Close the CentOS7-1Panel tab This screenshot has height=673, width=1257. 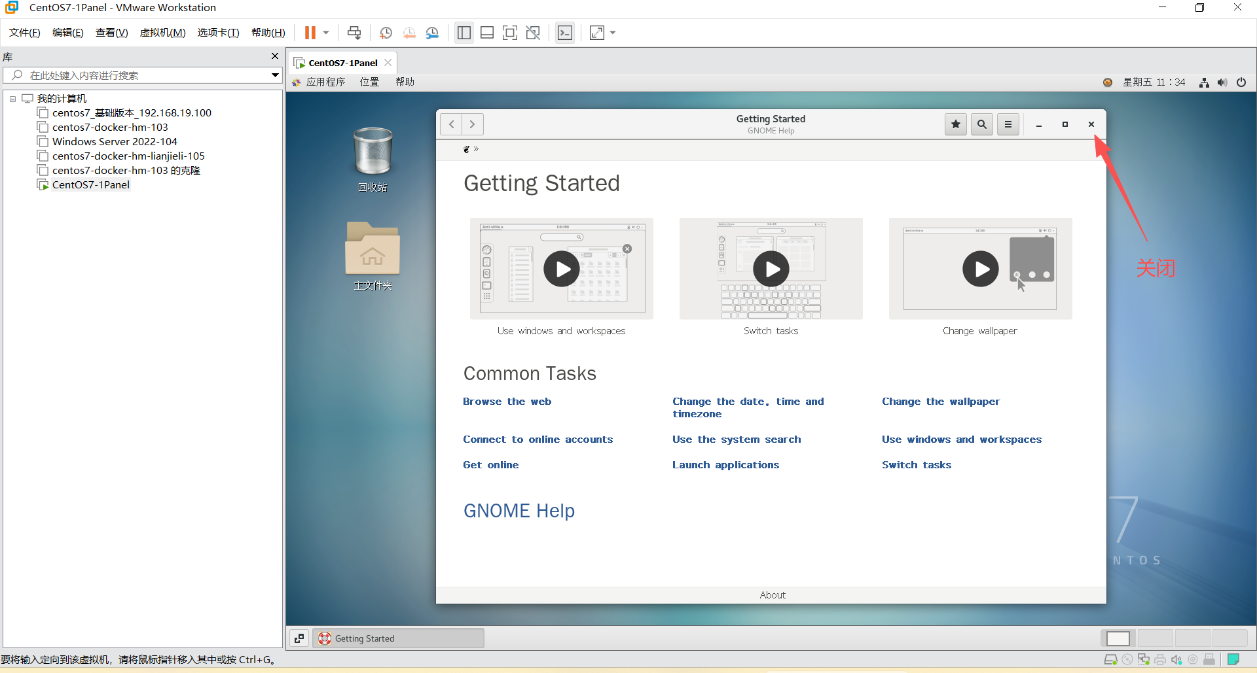coord(388,63)
